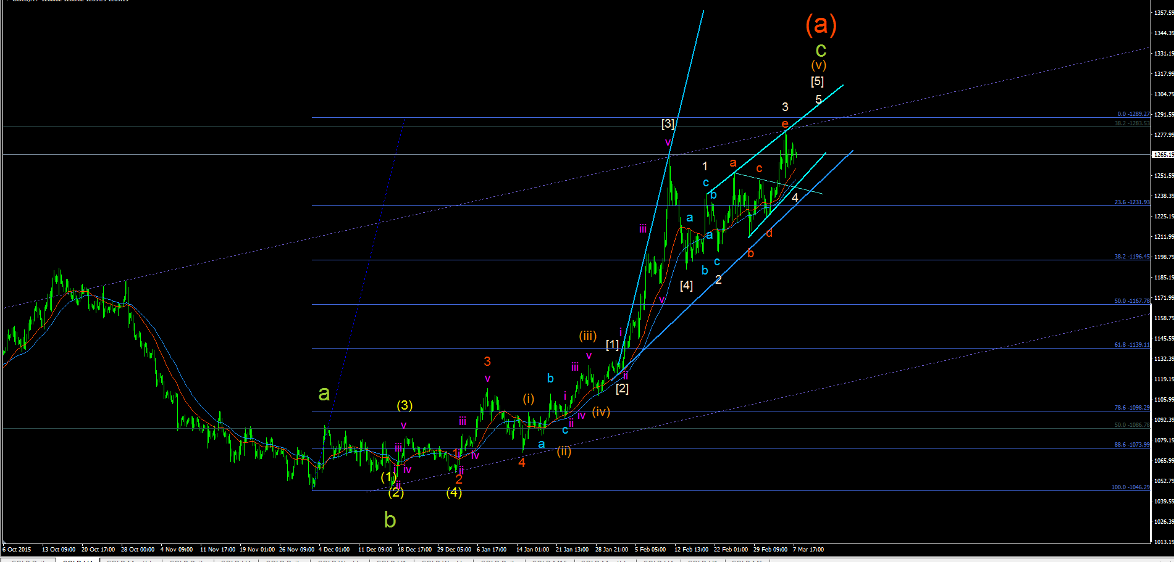Image resolution: width=1174 pixels, height=562 pixels.
Task: Click '28 Oct 00:00' on the time axis
Action: click(x=138, y=549)
